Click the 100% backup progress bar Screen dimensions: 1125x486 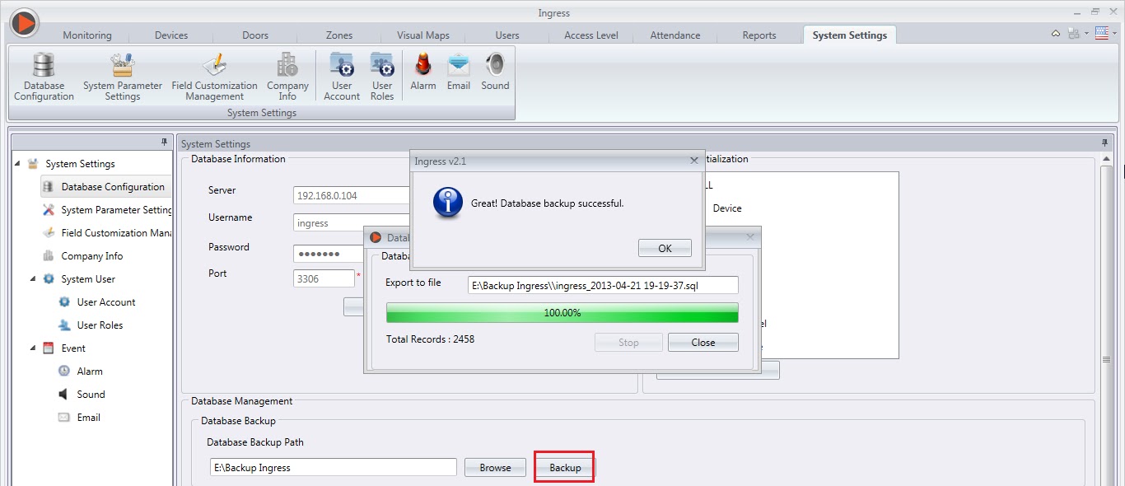pyautogui.click(x=562, y=313)
